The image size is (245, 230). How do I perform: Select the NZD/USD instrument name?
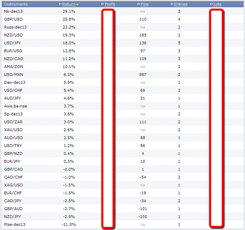pos(13,35)
